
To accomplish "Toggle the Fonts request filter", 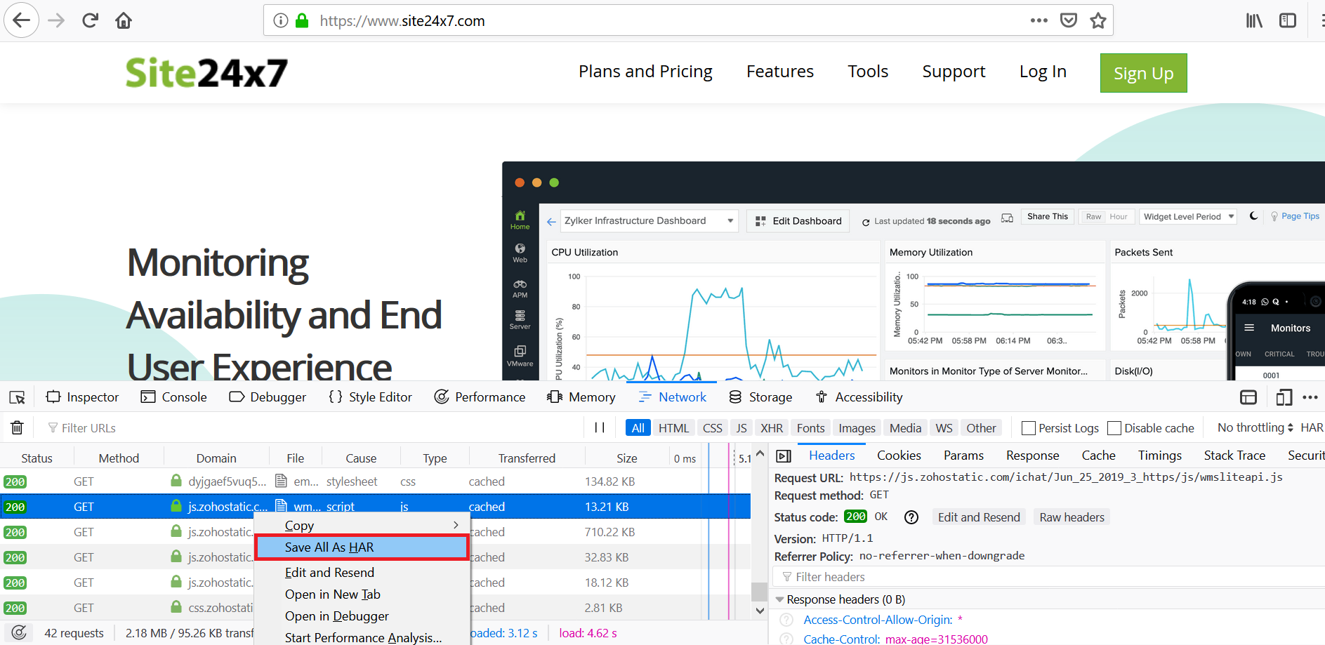I will coord(811,428).
